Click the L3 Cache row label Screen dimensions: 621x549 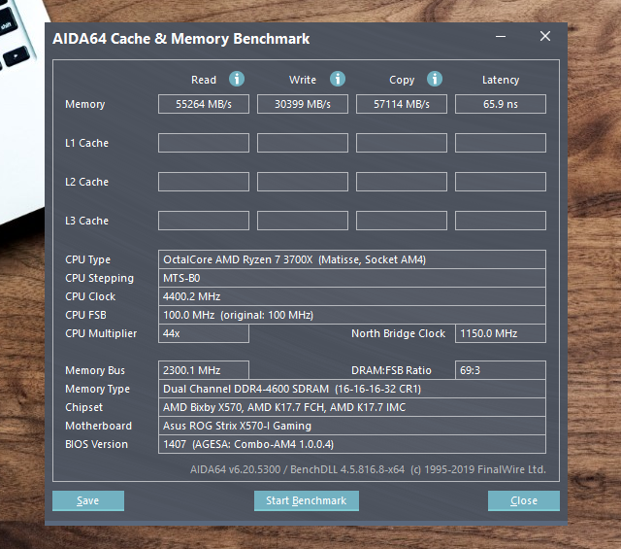[x=86, y=221]
